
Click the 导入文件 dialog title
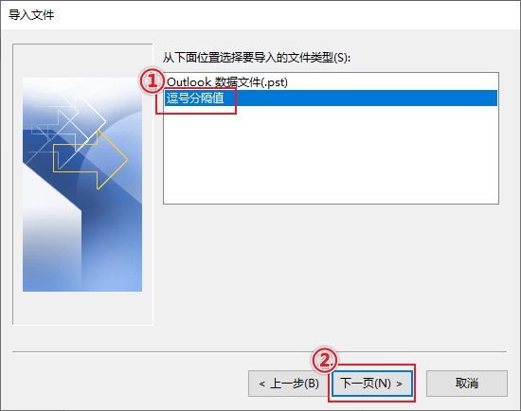coord(31,15)
